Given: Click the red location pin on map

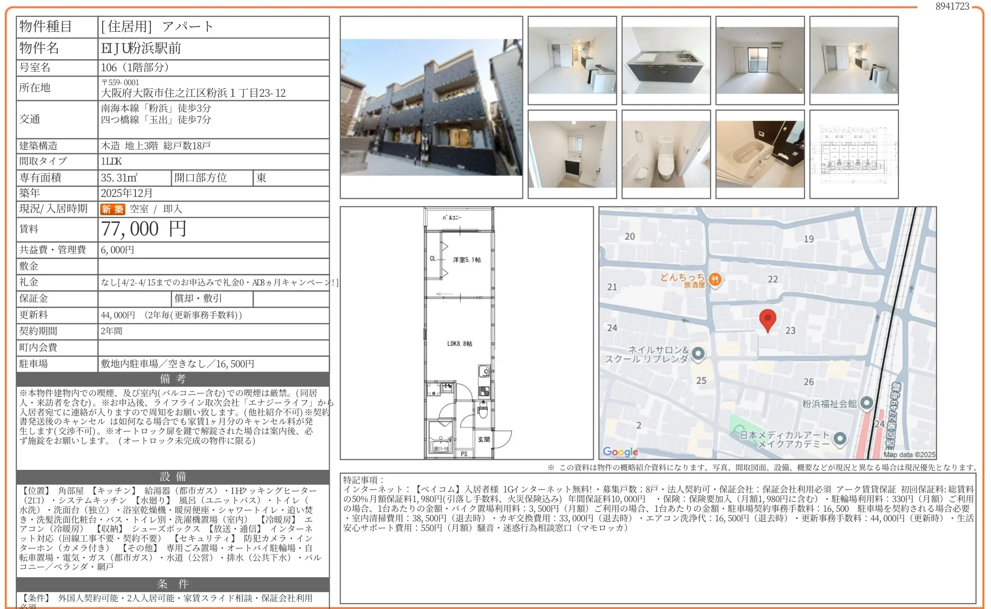Looking at the screenshot, I should coord(767,319).
